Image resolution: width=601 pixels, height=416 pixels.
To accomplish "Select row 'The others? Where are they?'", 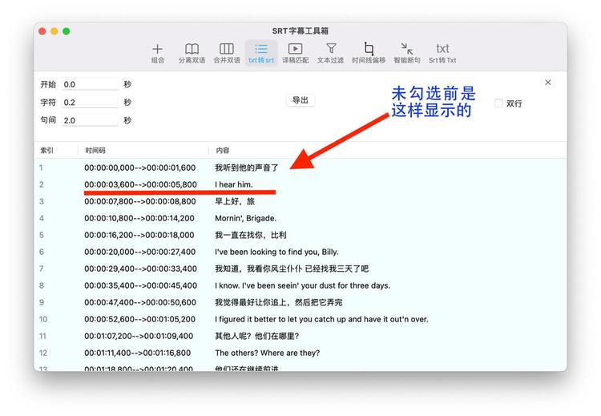I will pos(300,353).
